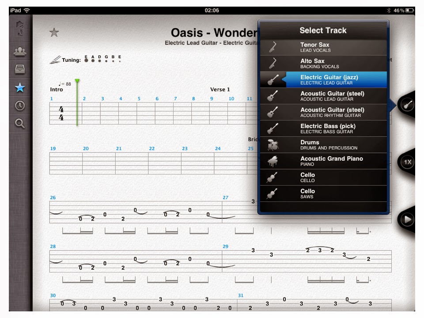Select Tenor Sax Lead Vocals track
Image resolution: width=424 pixels, height=318 pixels.
(323, 47)
